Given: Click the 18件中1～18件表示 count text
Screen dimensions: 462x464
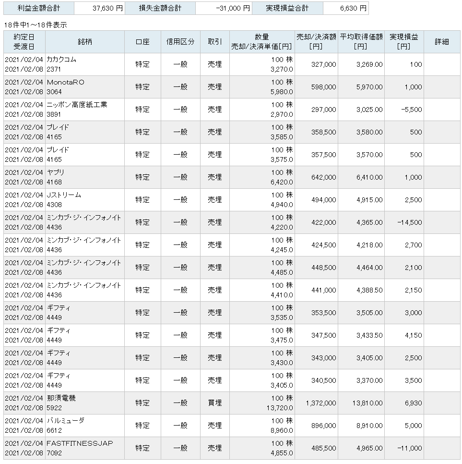Looking at the screenshot, I should click(x=36, y=25).
